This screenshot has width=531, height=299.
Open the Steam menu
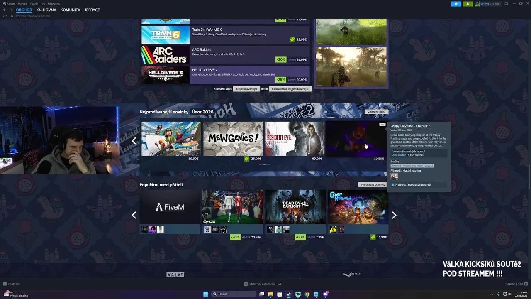coord(11,4)
